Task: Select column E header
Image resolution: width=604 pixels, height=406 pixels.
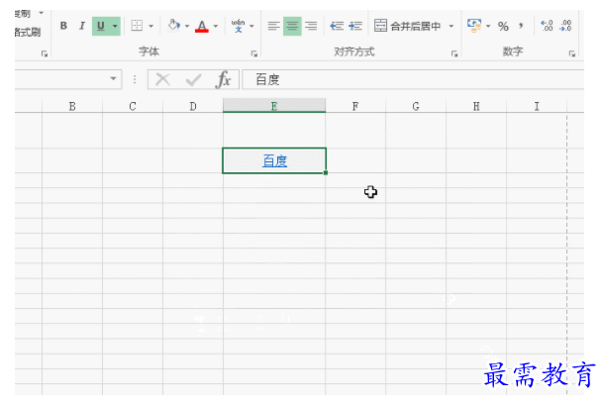Action: pyautogui.click(x=274, y=106)
